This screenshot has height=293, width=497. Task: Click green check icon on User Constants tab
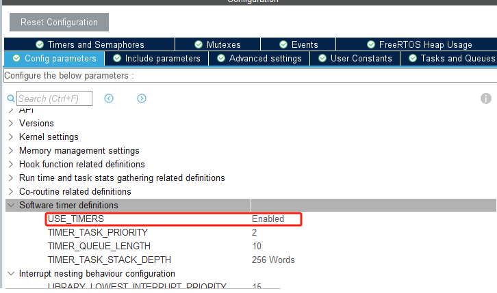322,58
